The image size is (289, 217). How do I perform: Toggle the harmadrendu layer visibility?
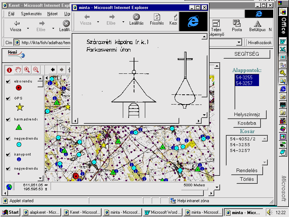8,119
